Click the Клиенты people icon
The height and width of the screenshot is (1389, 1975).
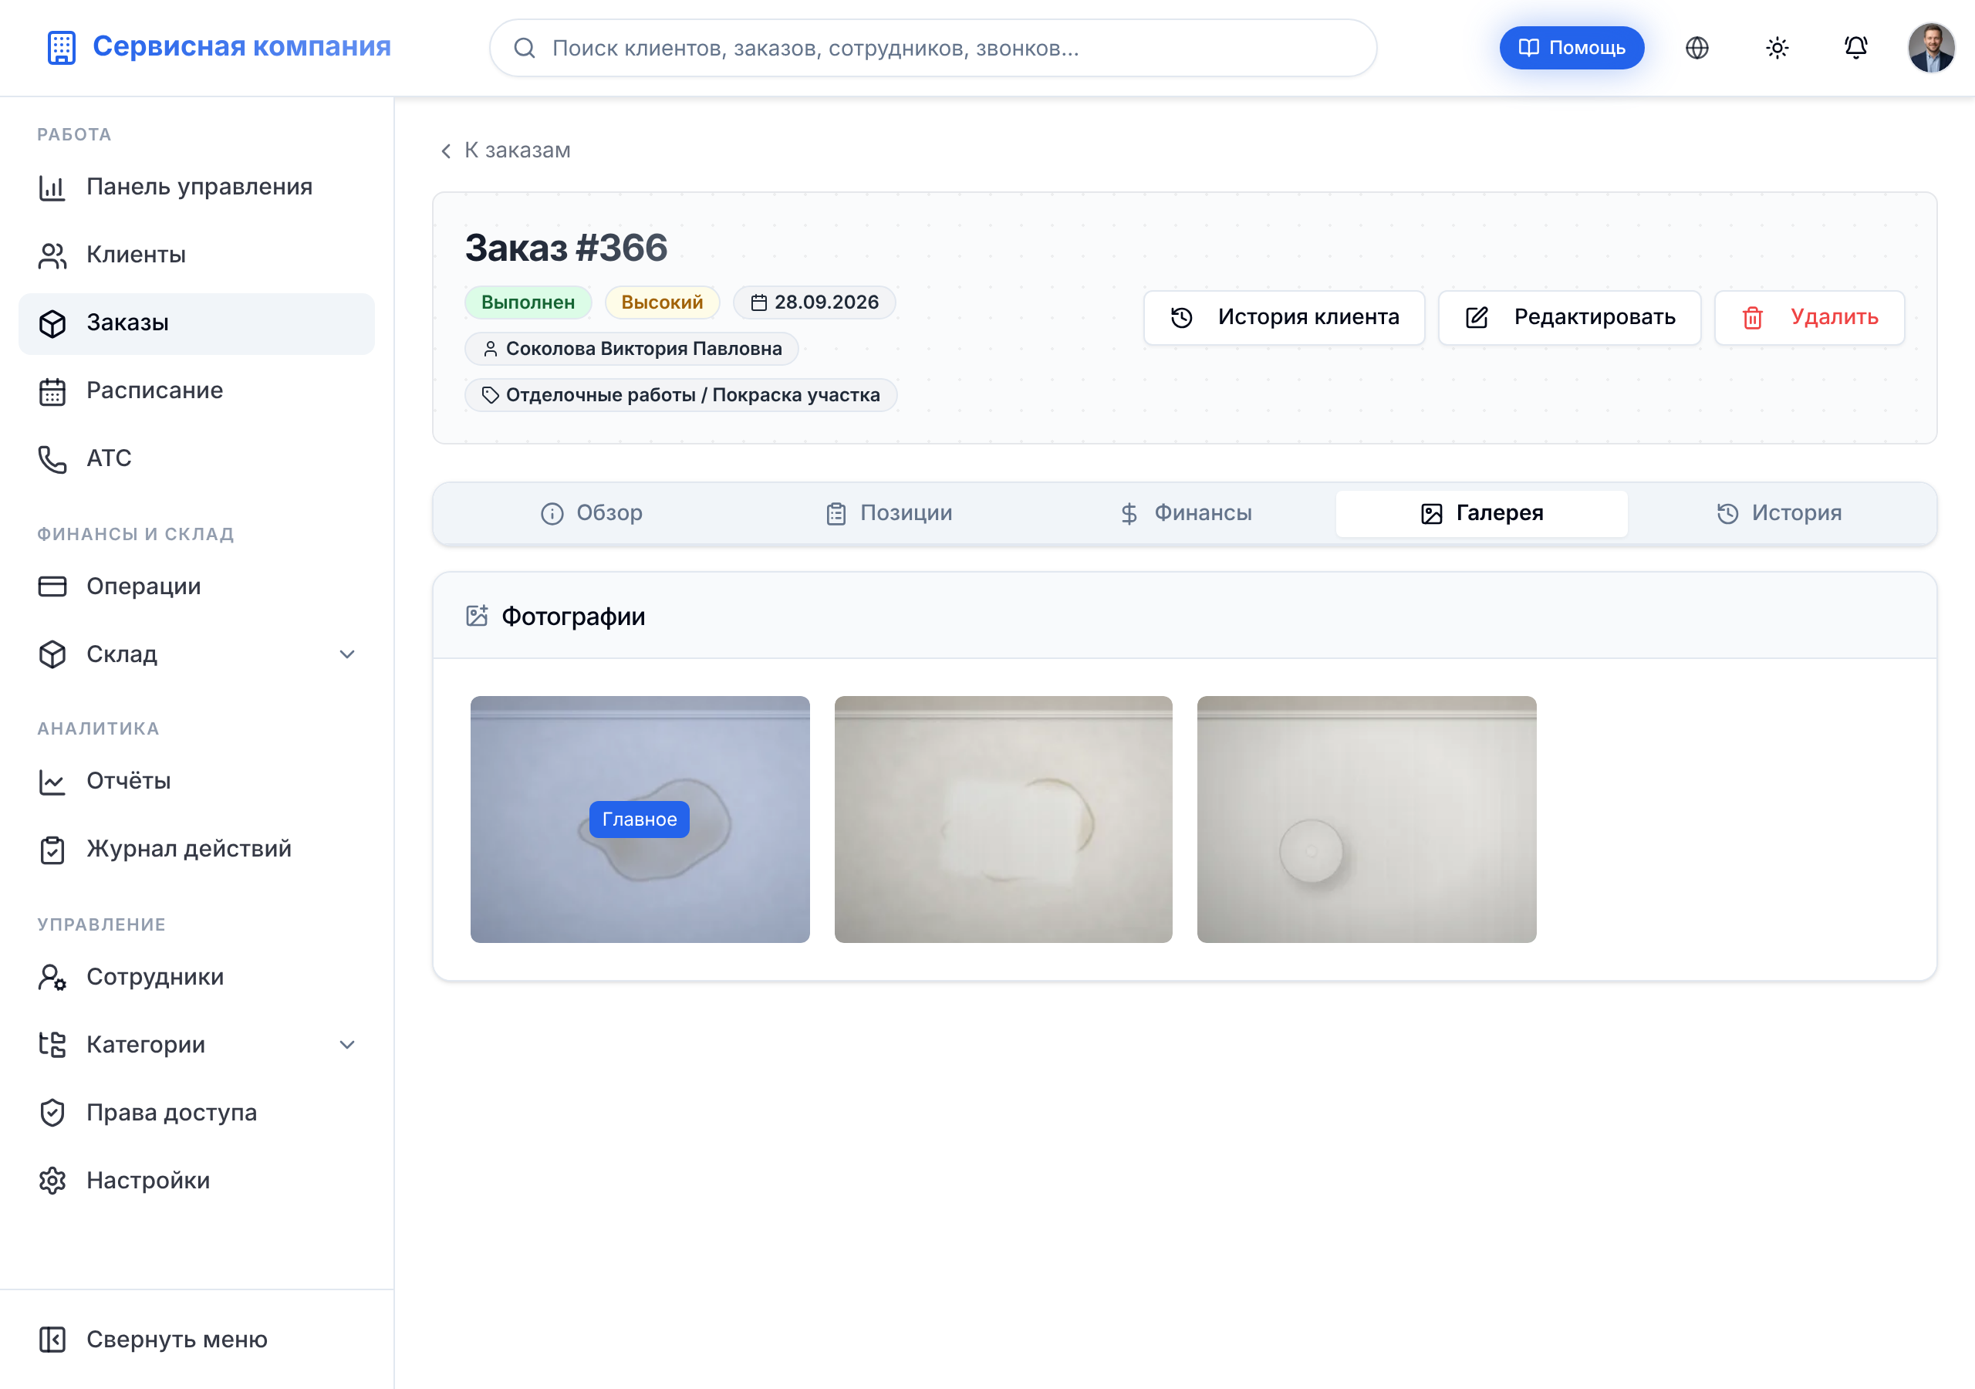(52, 255)
